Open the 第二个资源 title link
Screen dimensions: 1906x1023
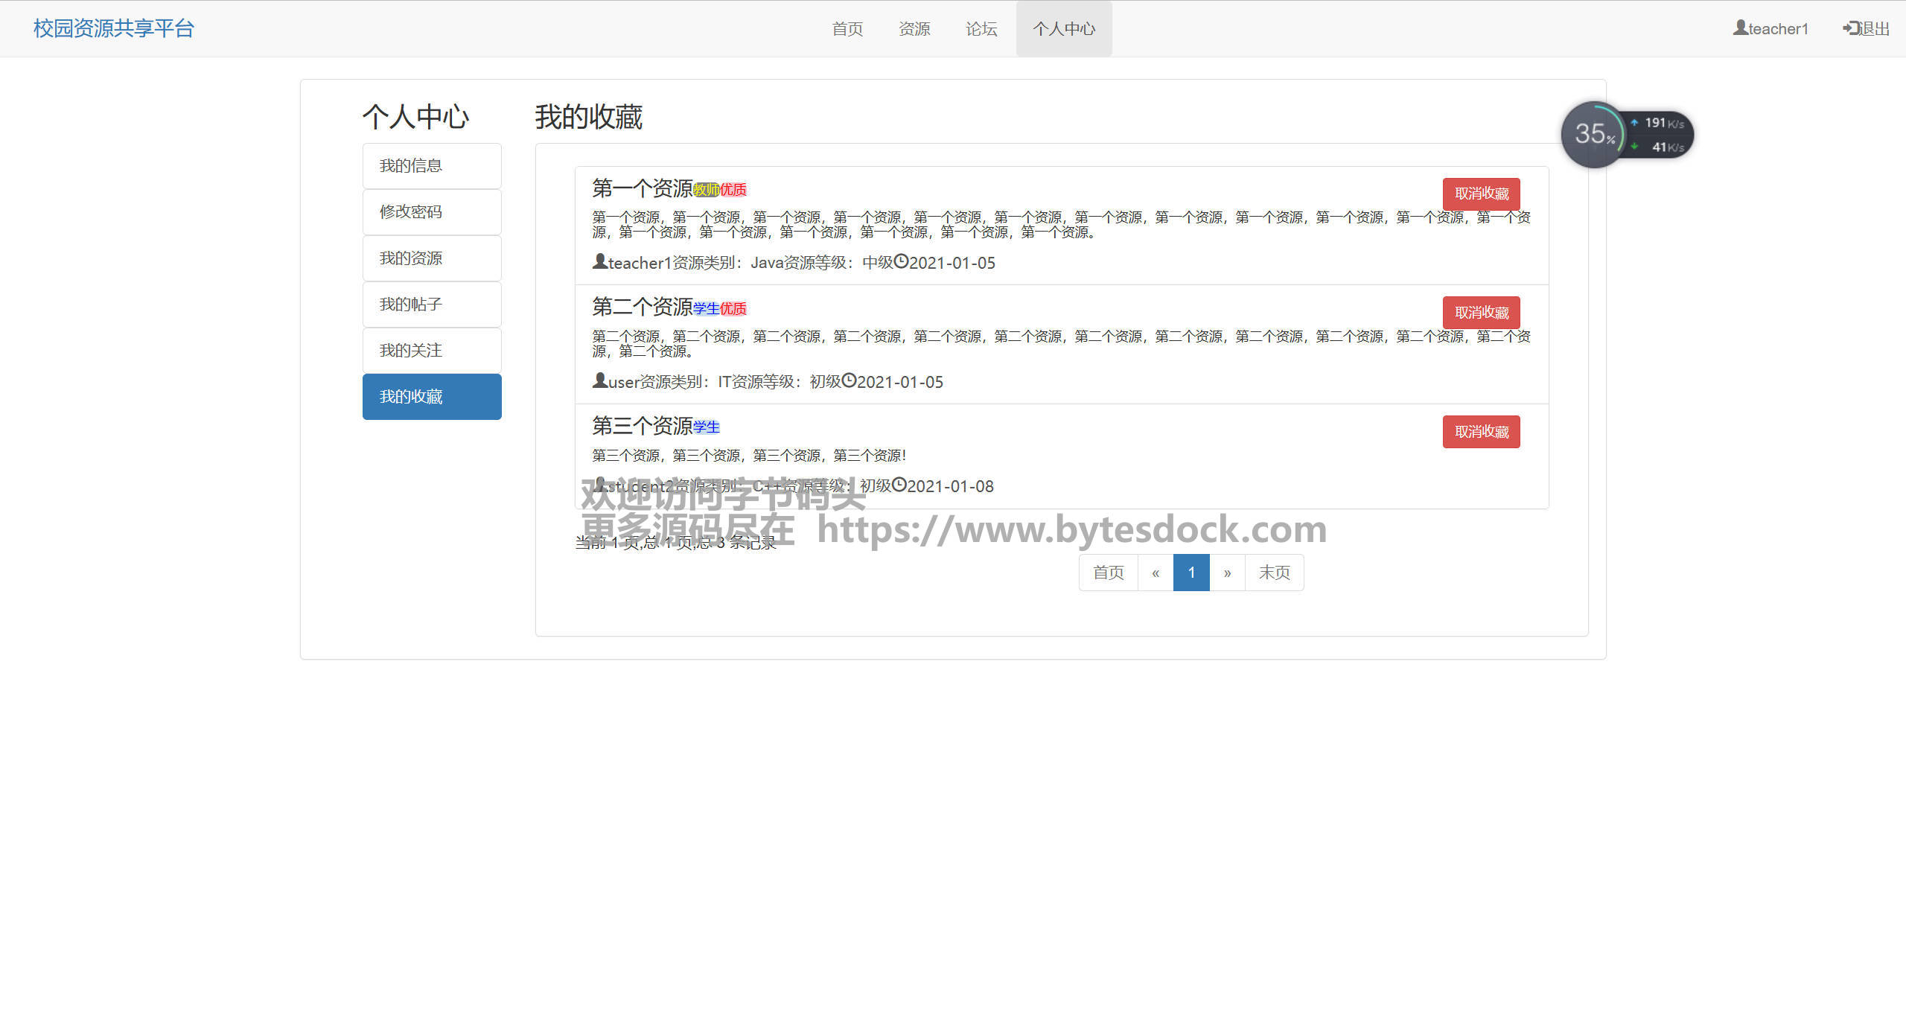642,307
